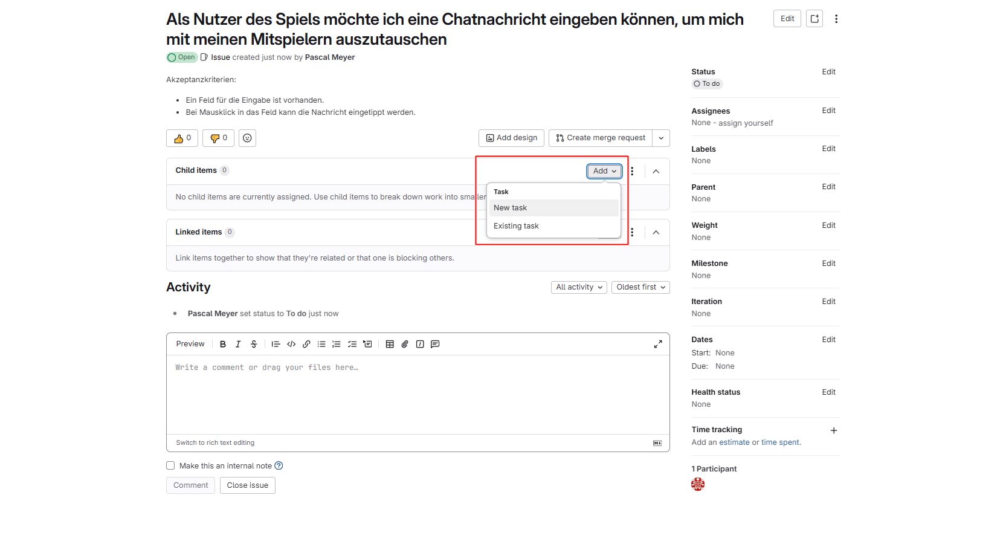Insert a link via the toolbar
This screenshot has width=1003, height=541.
(306, 344)
